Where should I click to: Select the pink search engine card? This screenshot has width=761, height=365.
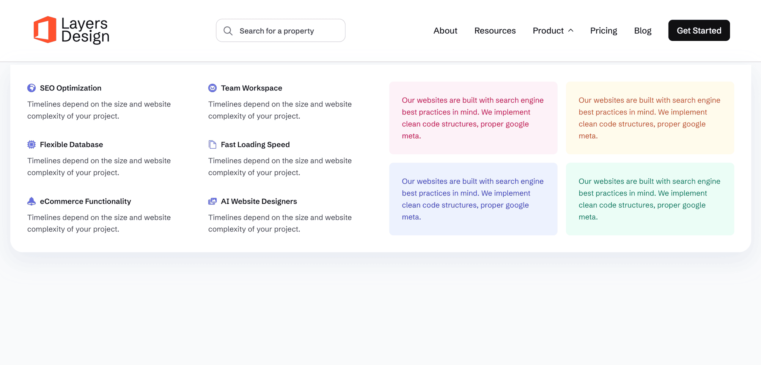tap(473, 118)
